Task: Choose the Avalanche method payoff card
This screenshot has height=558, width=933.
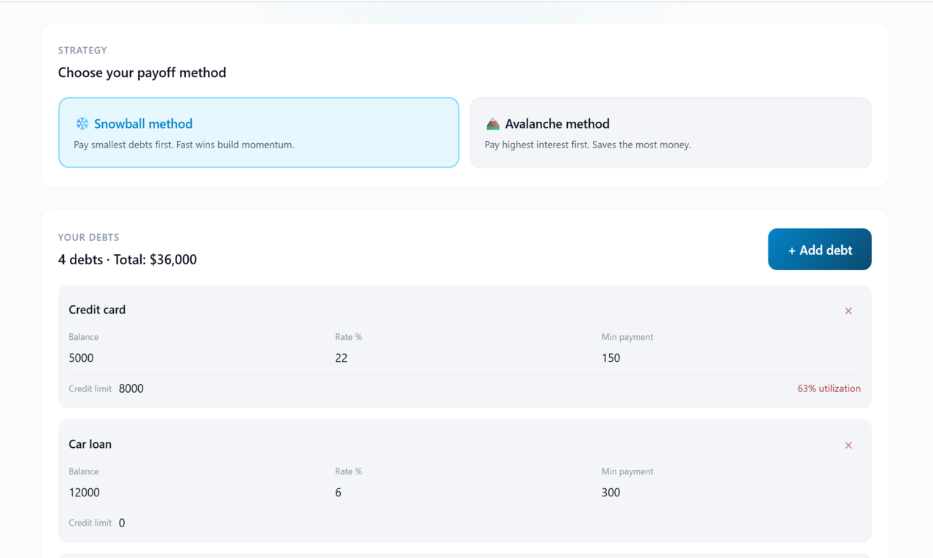Action: click(671, 132)
